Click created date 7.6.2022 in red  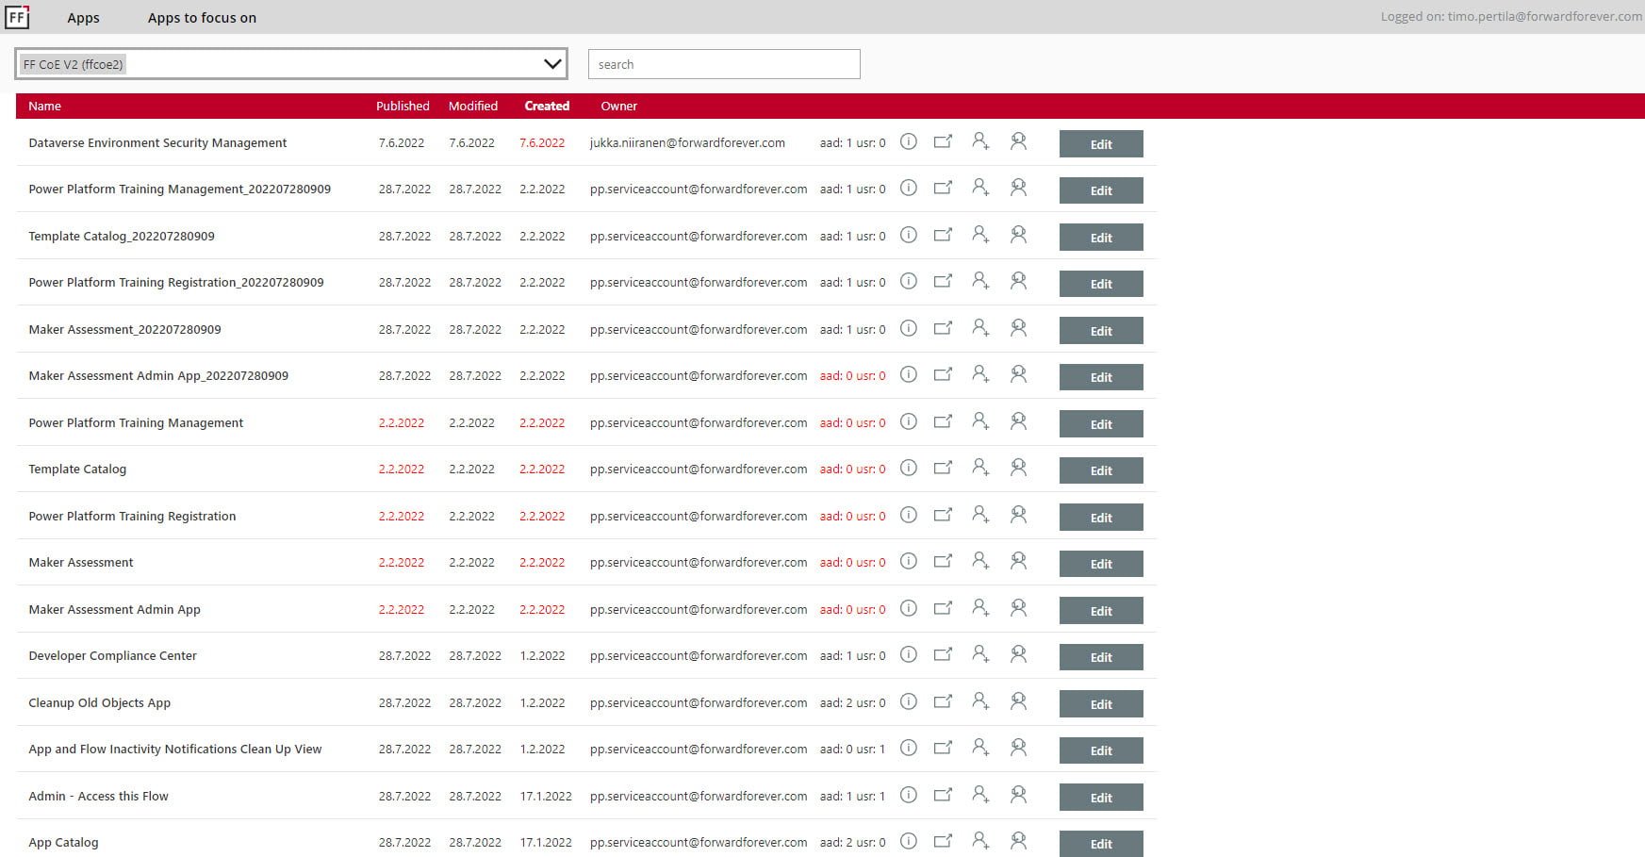[542, 143]
